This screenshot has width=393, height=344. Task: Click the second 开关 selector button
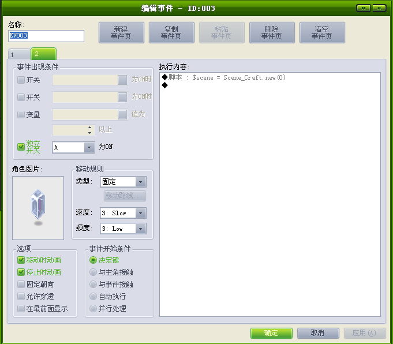122,97
